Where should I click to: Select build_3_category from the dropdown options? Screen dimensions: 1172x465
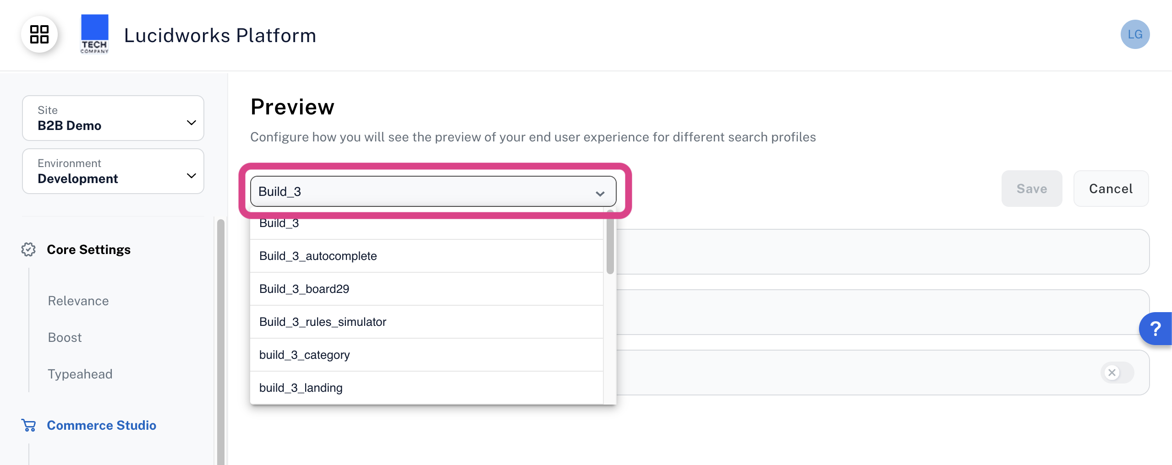click(304, 355)
